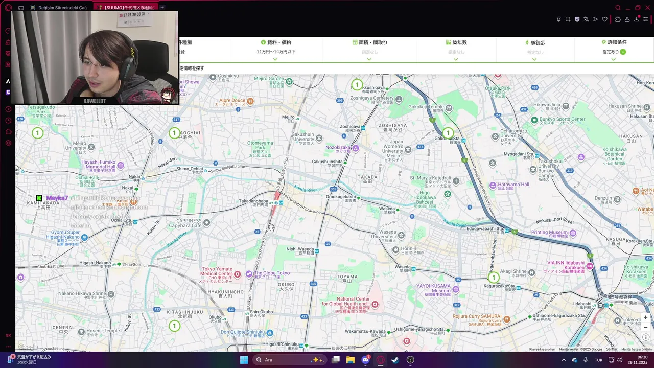This screenshot has height=368, width=654.
Task: Open the profile account icon
Action: pyautogui.click(x=627, y=19)
